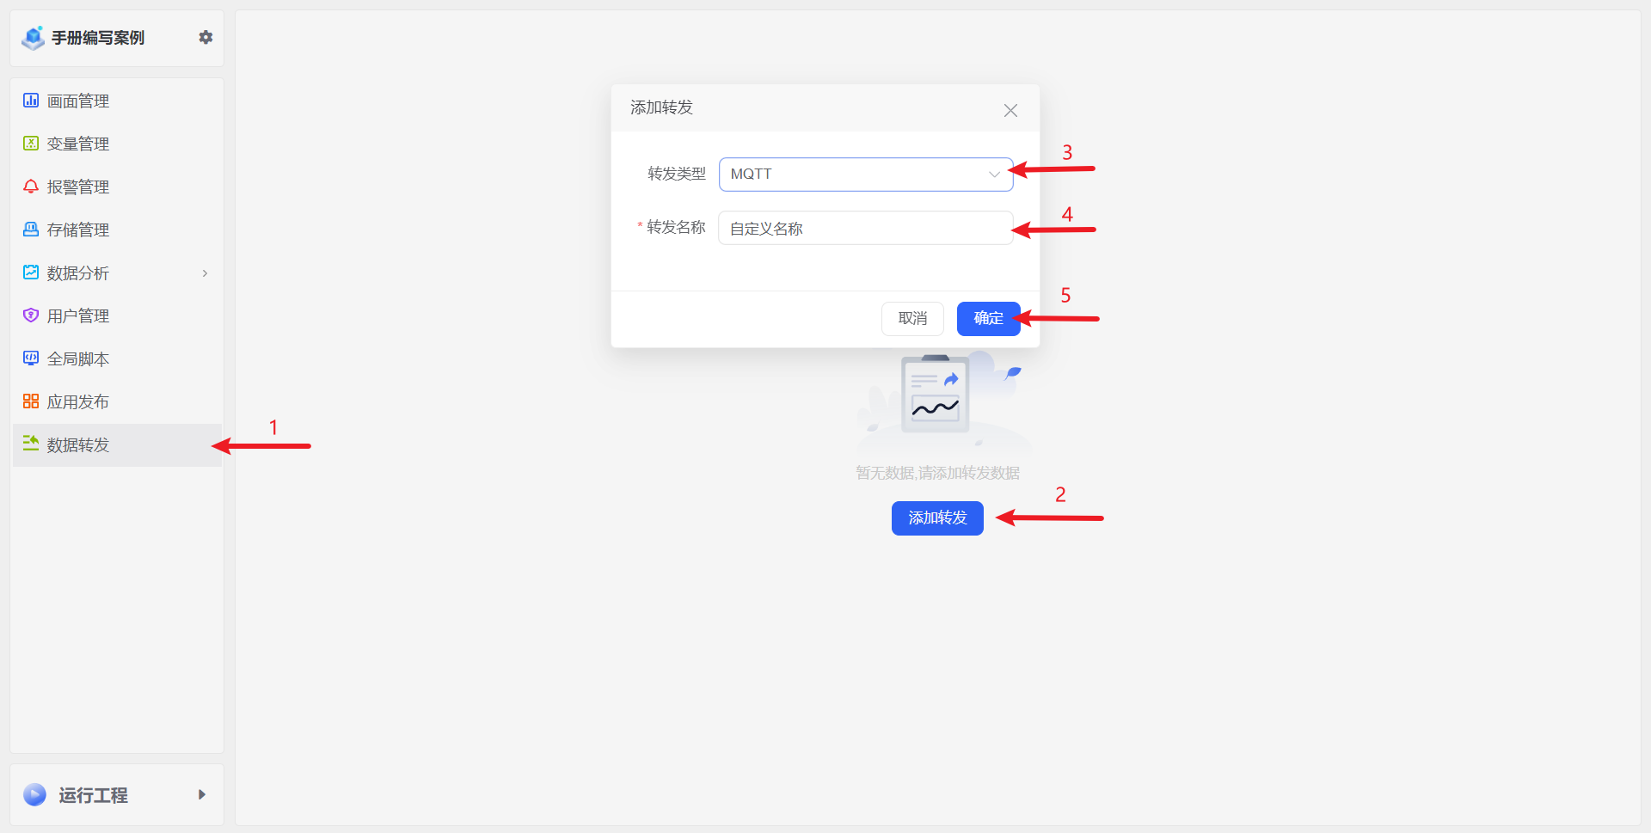The width and height of the screenshot is (1651, 833).
Task: Click the 存储管理 storage icon
Action: coord(31,230)
